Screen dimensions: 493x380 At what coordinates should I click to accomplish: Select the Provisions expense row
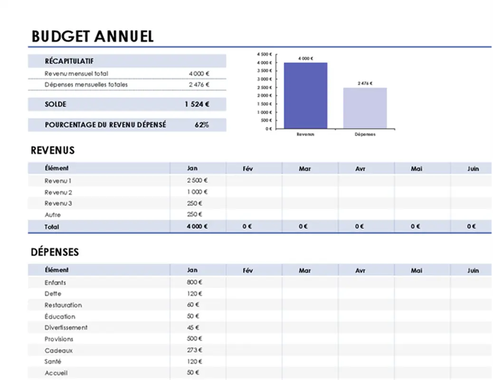pos(60,339)
